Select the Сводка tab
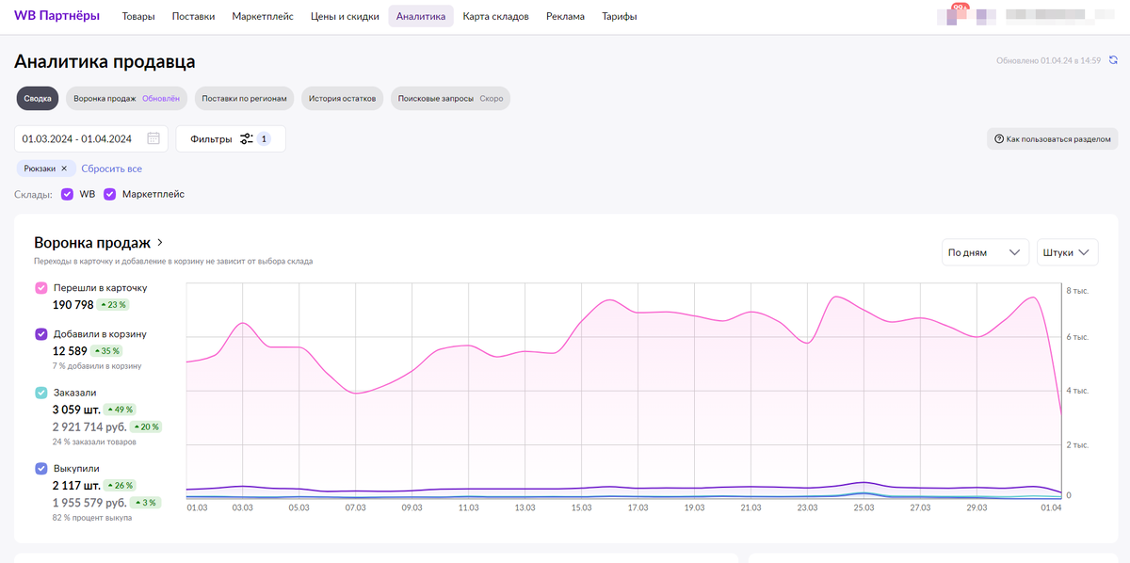1130x563 pixels. click(38, 99)
